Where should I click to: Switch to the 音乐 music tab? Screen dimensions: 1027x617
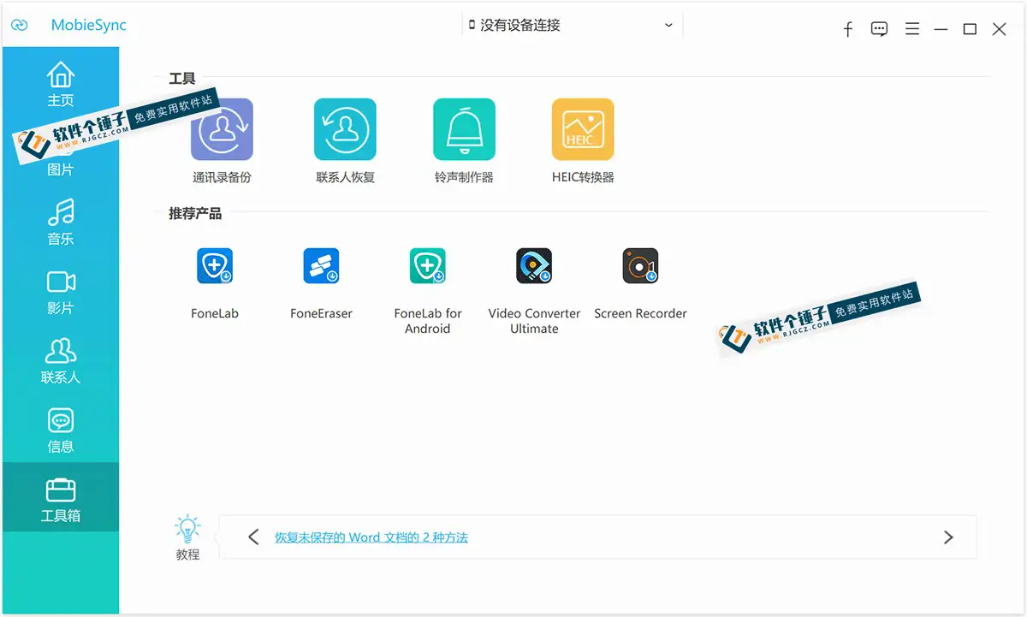click(61, 222)
